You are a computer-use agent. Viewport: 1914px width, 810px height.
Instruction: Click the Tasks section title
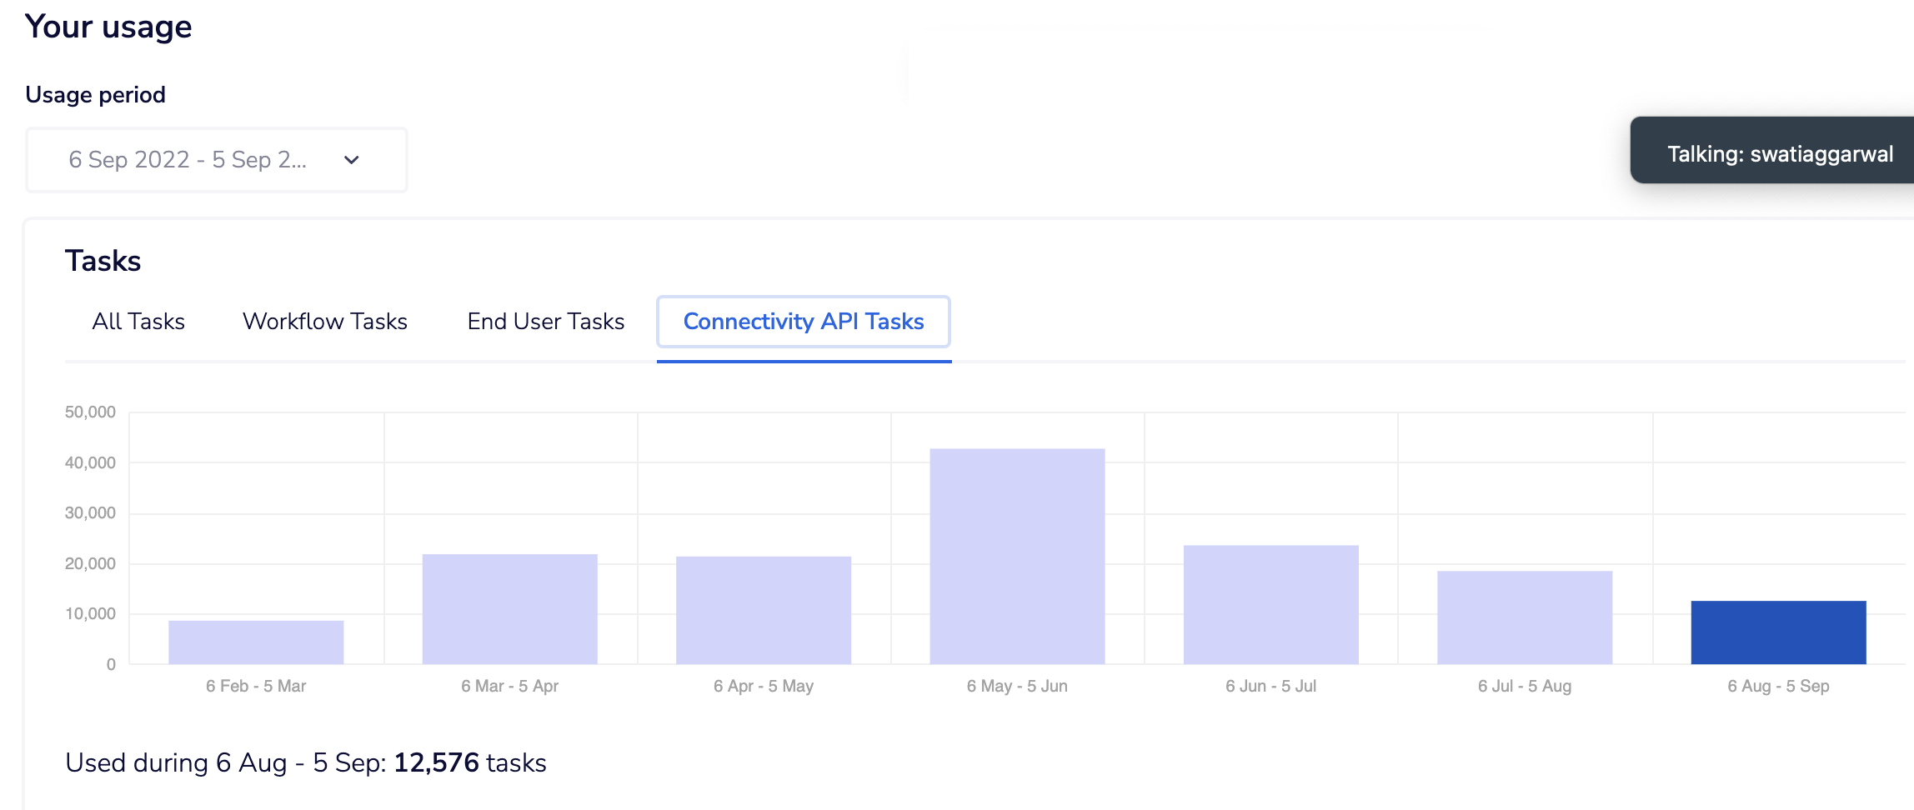(103, 260)
